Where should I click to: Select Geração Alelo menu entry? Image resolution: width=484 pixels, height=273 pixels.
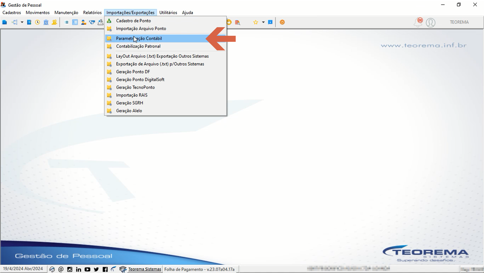coord(165,111)
